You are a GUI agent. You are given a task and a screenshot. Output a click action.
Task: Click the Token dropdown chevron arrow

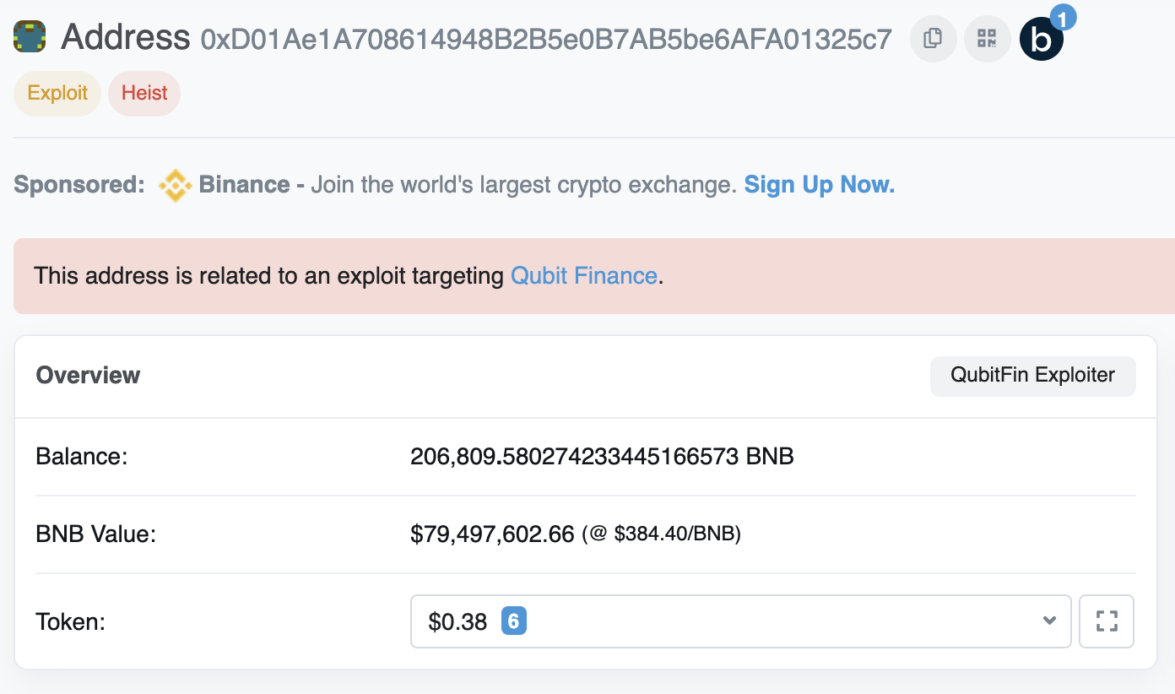[1049, 621]
